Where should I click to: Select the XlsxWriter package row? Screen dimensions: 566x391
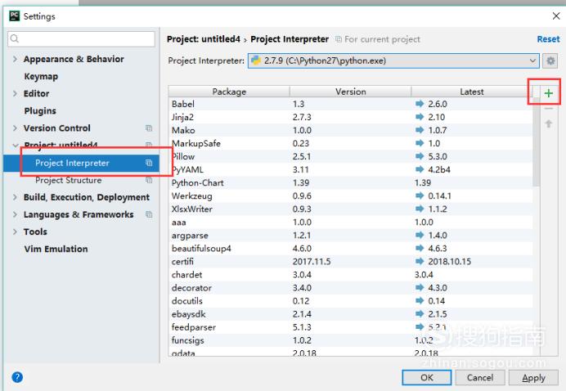351,209
